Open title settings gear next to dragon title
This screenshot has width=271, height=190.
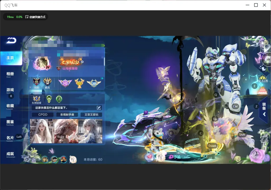tap(82, 62)
